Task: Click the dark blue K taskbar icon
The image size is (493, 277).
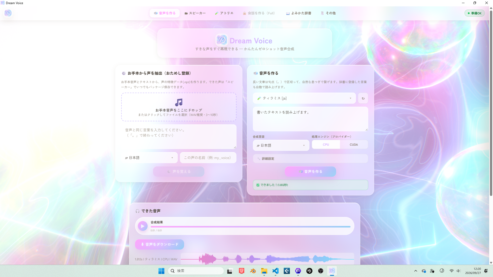Action: tap(287, 271)
